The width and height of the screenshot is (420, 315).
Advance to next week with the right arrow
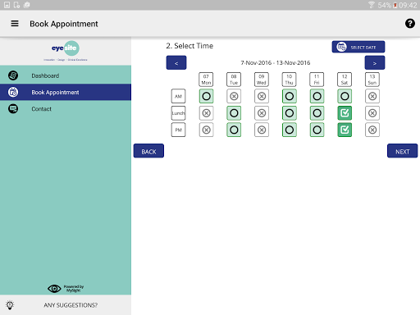[375, 62]
